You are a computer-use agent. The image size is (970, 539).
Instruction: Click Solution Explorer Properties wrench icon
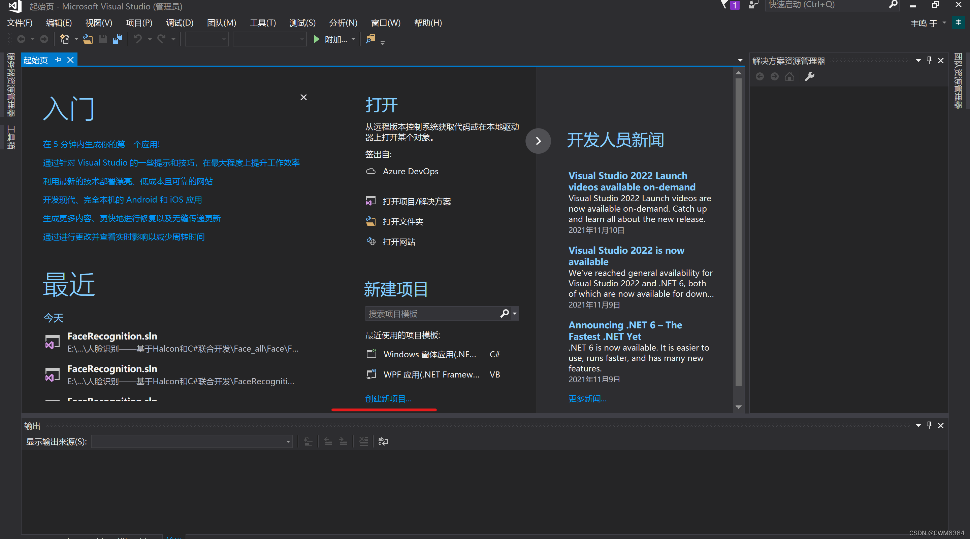click(810, 77)
